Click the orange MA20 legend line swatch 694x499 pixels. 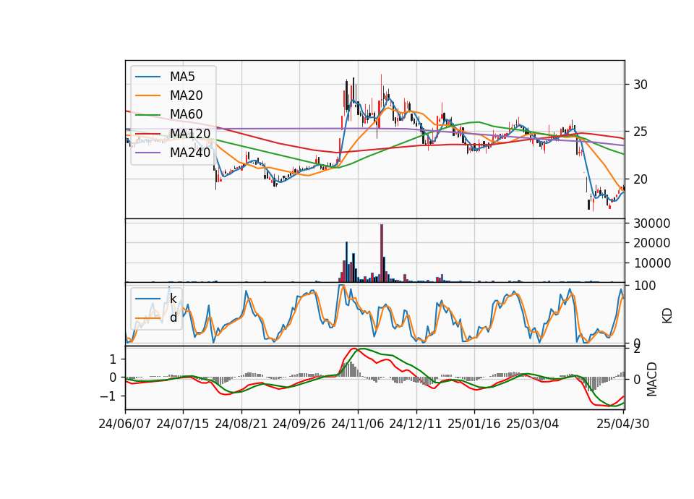point(147,95)
